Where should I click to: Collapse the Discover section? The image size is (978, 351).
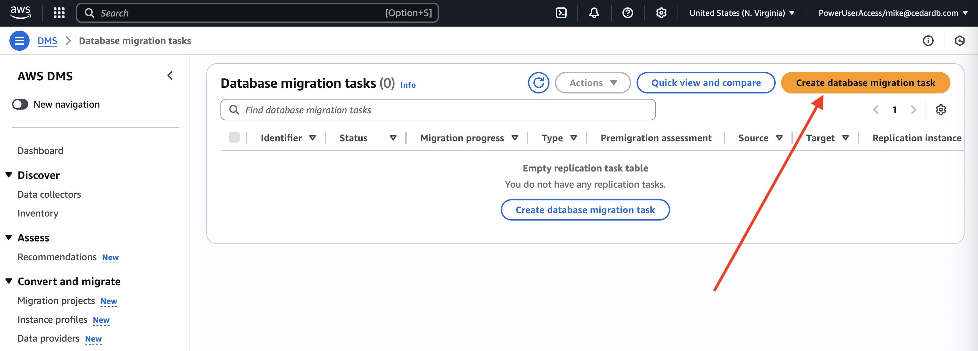[x=9, y=175]
